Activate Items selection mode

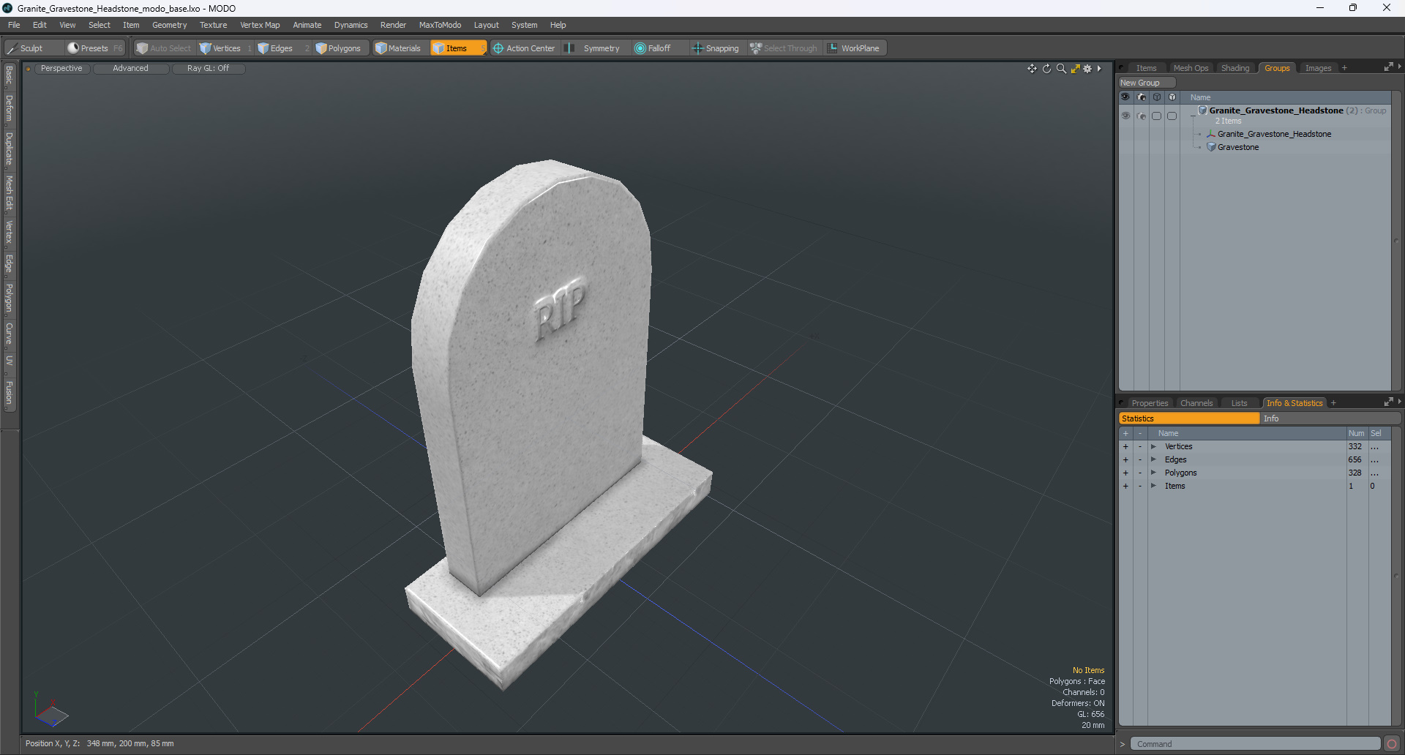(x=457, y=48)
